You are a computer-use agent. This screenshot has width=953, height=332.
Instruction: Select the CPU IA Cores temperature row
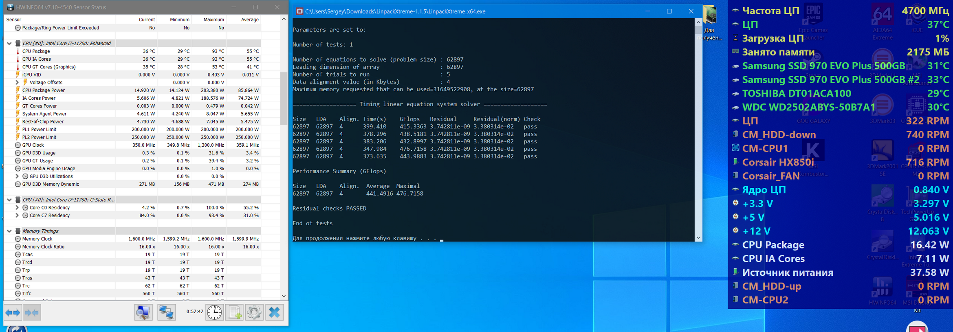[x=132, y=59]
